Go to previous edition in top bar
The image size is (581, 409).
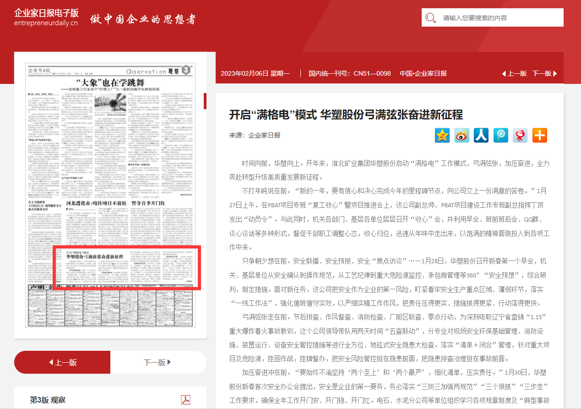(514, 73)
